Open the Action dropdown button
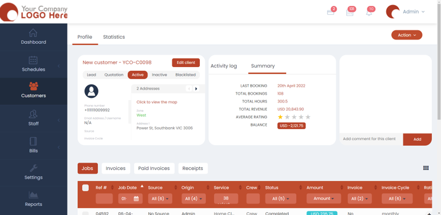The width and height of the screenshot is (441, 215). pyautogui.click(x=406, y=35)
